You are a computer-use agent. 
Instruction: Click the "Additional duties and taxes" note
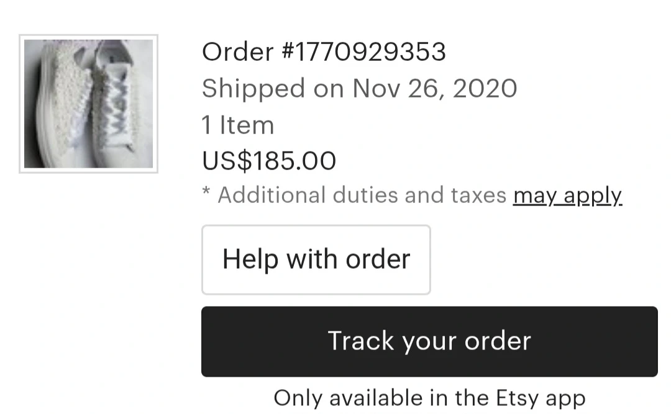(362, 196)
